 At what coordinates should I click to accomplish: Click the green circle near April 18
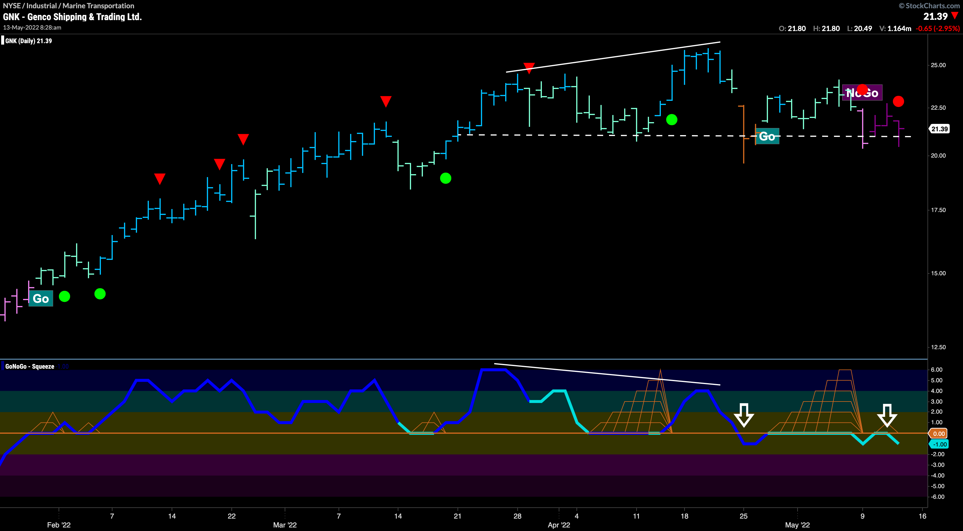(672, 119)
